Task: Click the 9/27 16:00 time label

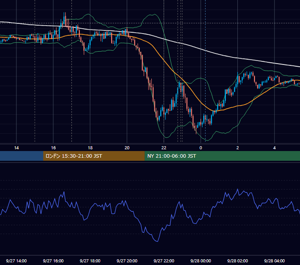Action: (x=53, y=261)
